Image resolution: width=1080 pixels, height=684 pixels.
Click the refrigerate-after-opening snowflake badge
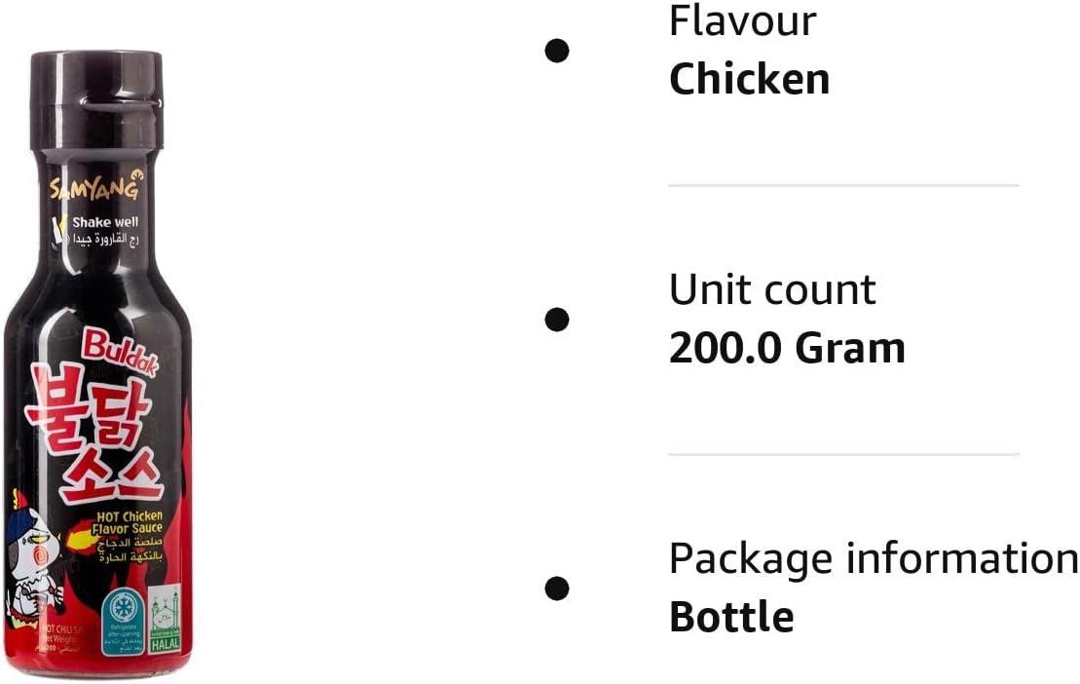coord(124,620)
